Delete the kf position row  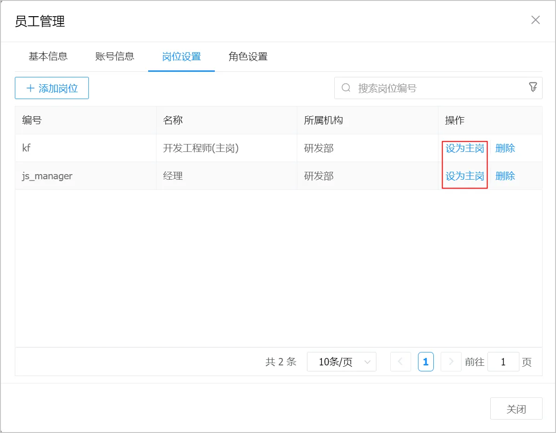tap(505, 148)
